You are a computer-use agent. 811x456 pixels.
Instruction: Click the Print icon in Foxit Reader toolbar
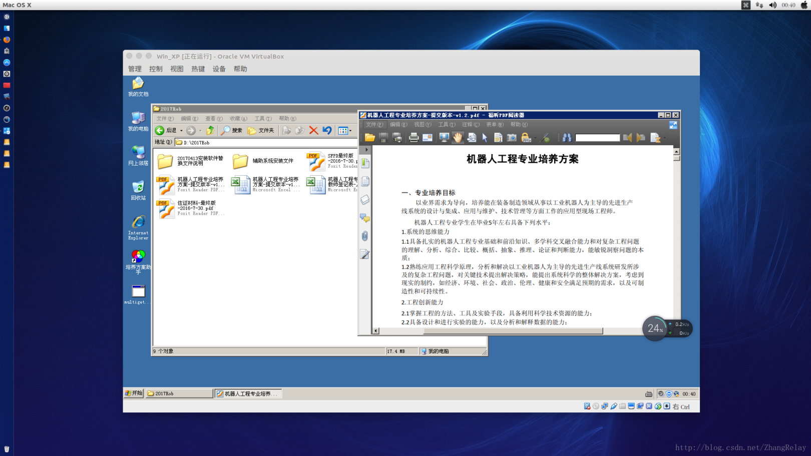click(414, 137)
